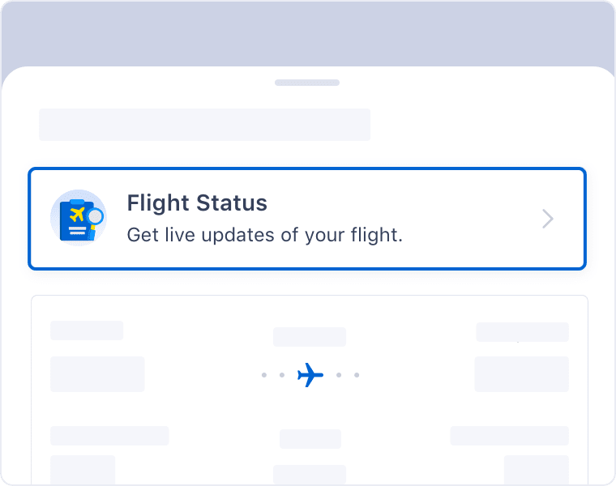The height and width of the screenshot is (486, 616).
Task: Select the Flight Status title text
Action: [197, 203]
